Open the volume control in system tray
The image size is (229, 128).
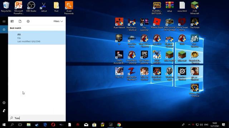201,125
